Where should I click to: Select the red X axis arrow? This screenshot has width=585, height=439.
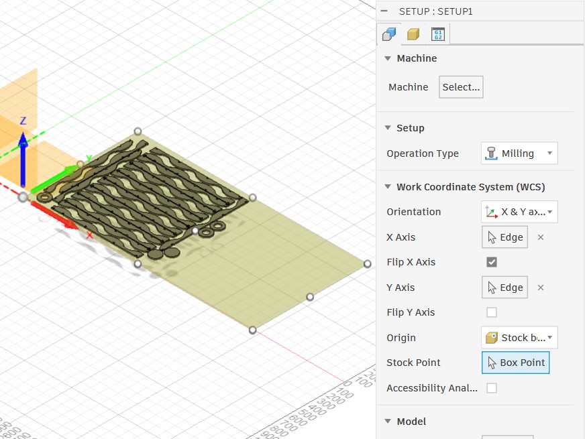pos(55,216)
